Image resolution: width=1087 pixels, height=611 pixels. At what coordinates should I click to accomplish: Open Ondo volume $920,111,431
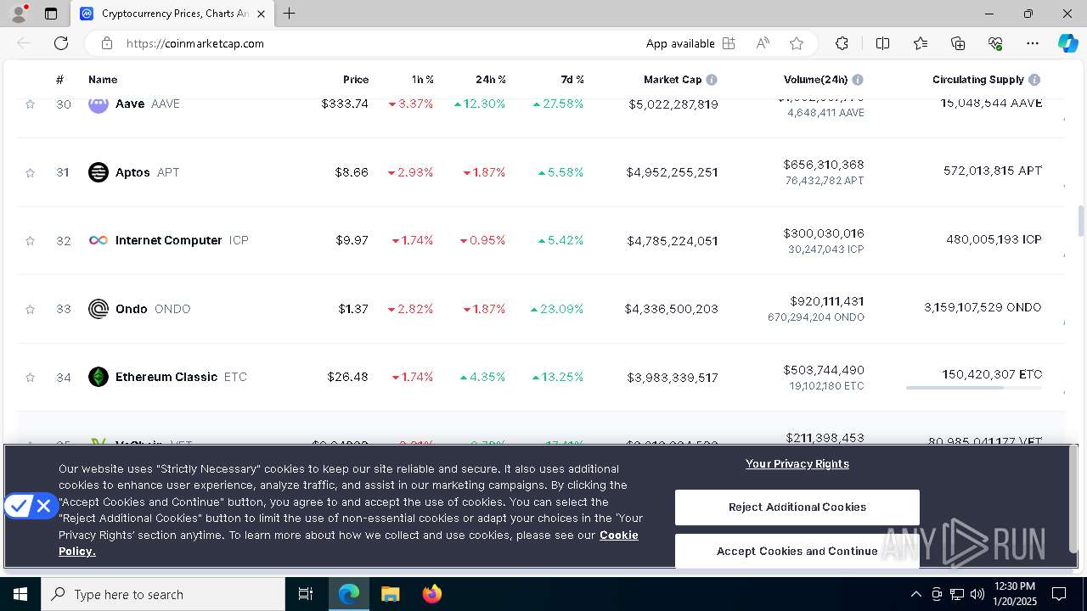coord(827,301)
